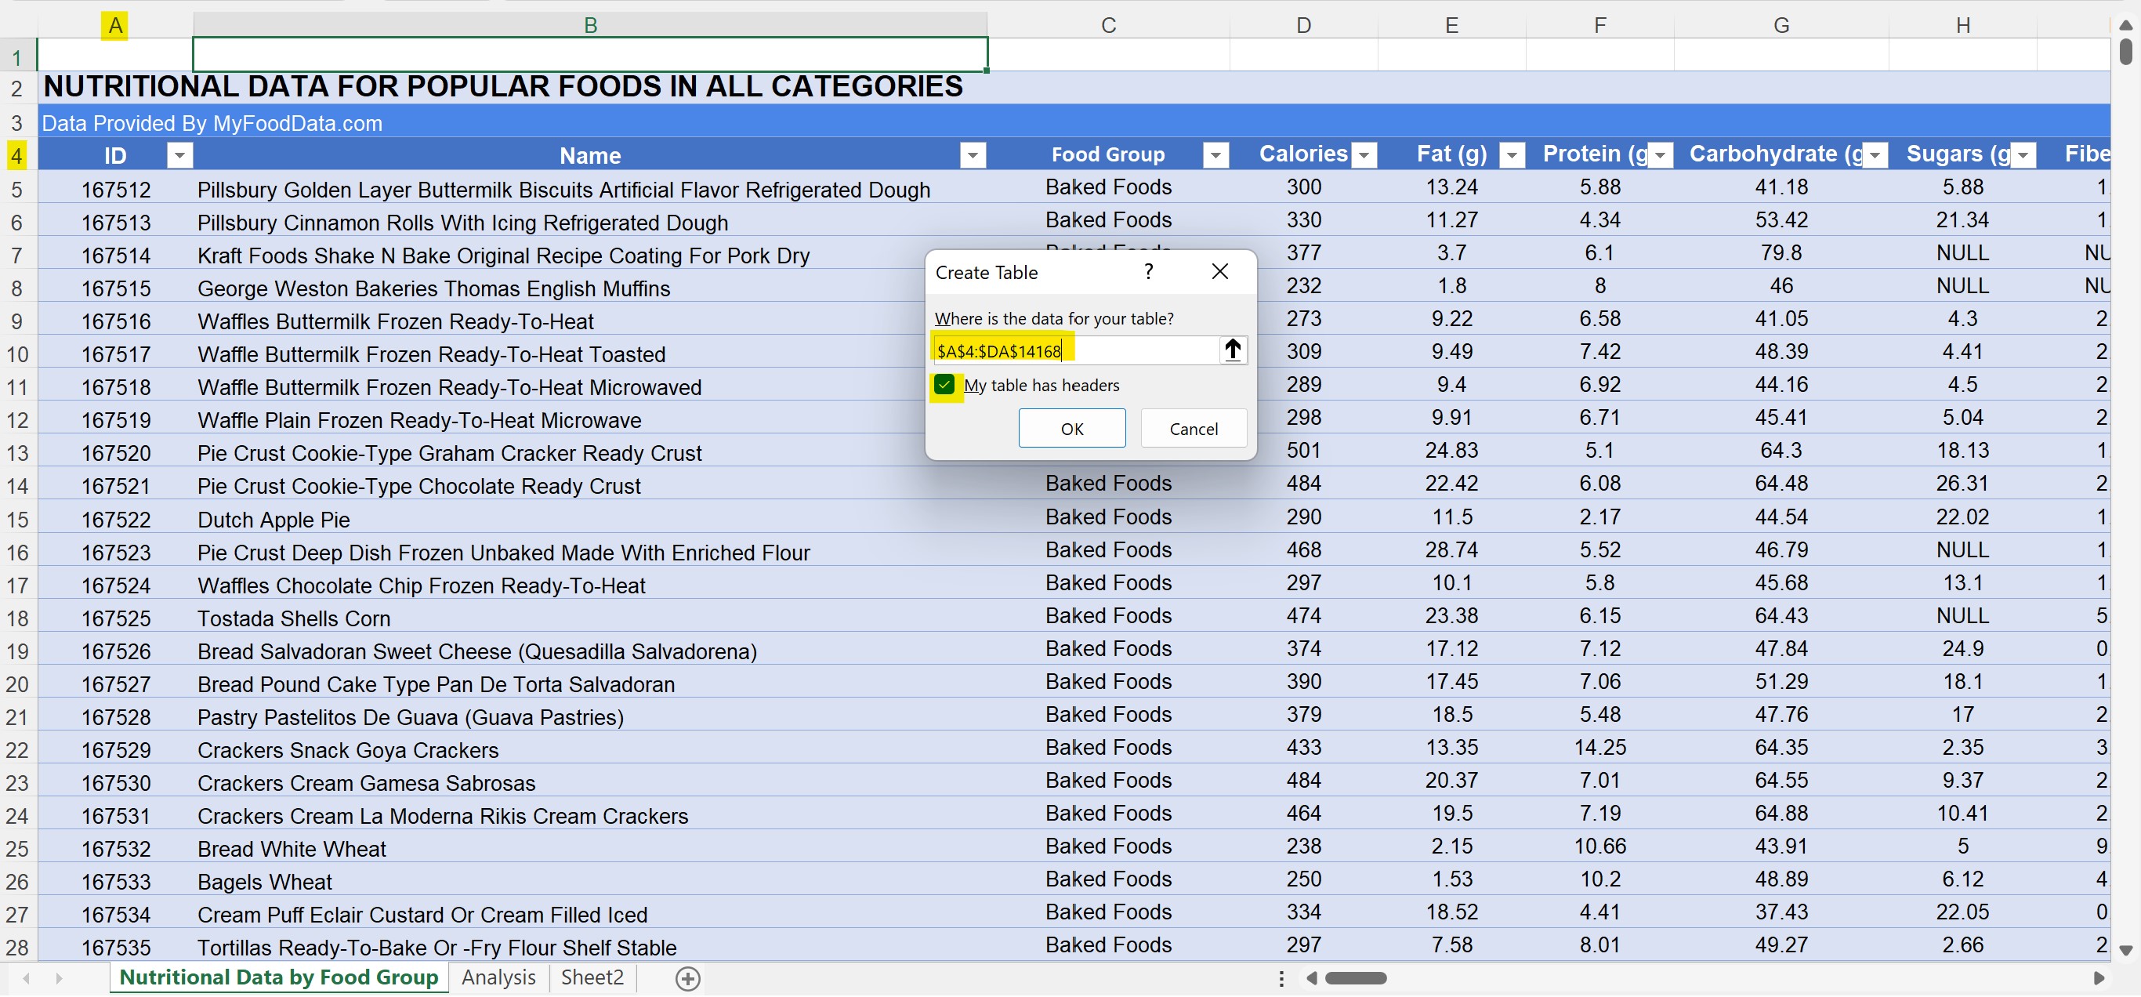2141x997 pixels.
Task: Click the table range input field
Action: point(1072,351)
